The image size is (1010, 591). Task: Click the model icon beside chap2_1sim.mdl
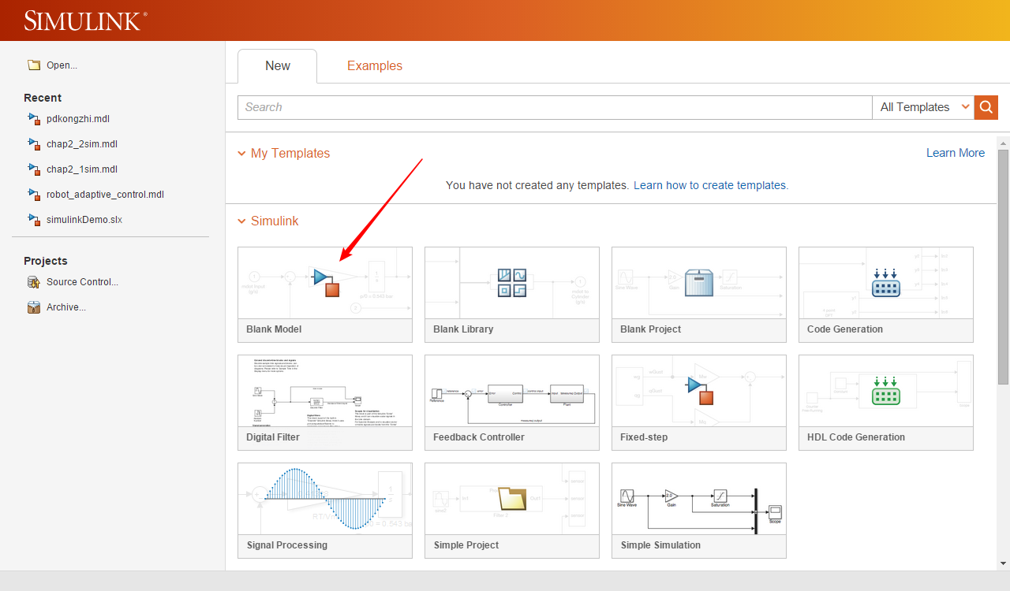coord(33,169)
